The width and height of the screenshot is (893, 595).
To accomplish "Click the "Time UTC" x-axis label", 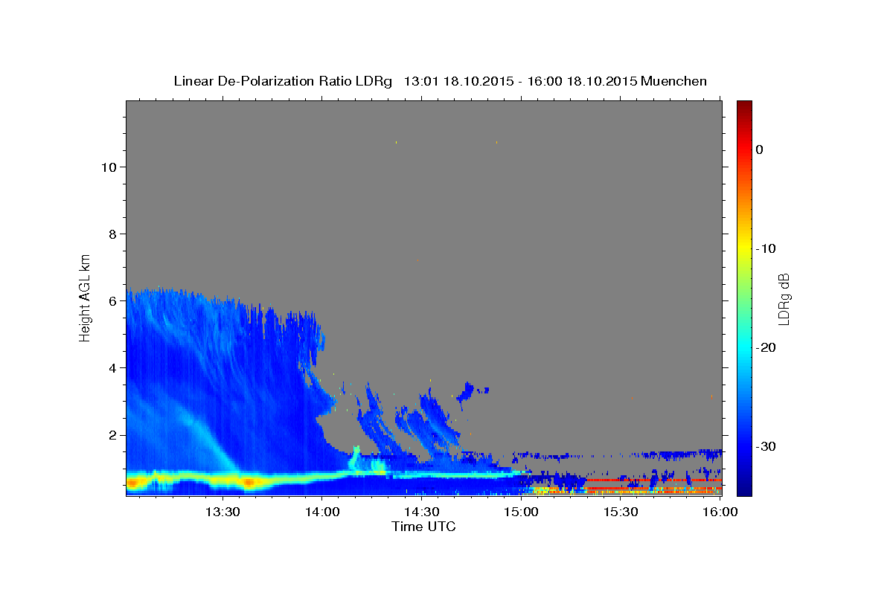I will point(423,527).
